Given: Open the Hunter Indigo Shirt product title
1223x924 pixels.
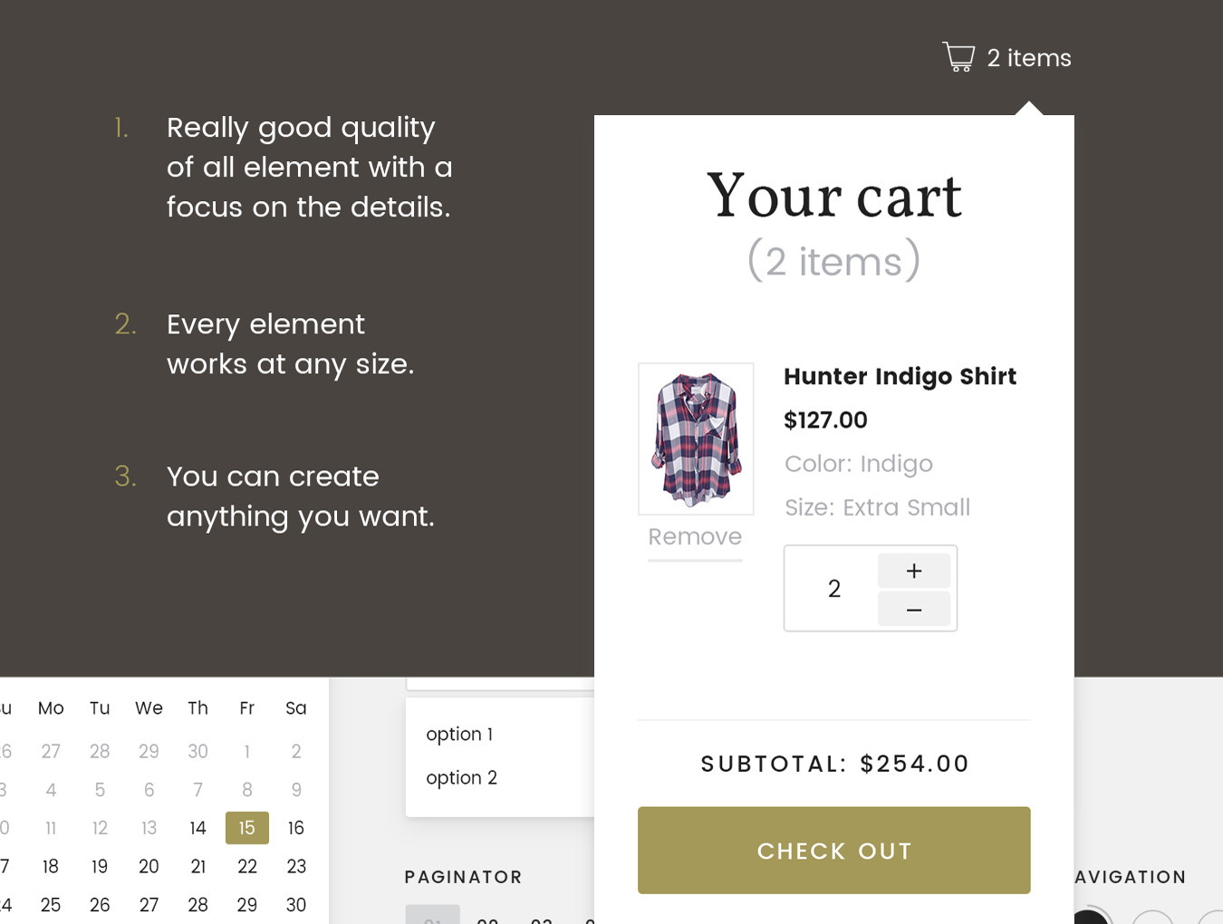Looking at the screenshot, I should (900, 376).
